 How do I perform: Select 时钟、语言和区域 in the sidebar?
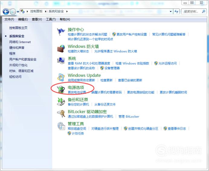click(21, 71)
